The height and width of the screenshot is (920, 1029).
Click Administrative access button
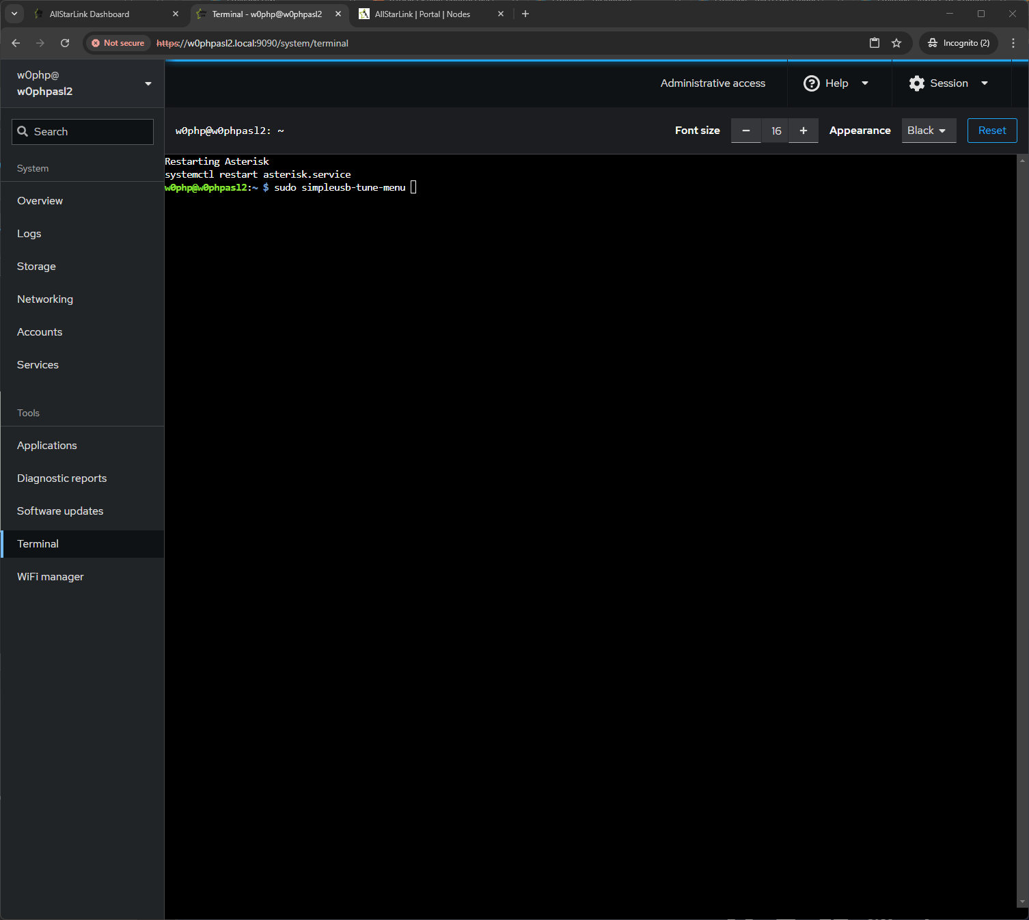(x=713, y=83)
